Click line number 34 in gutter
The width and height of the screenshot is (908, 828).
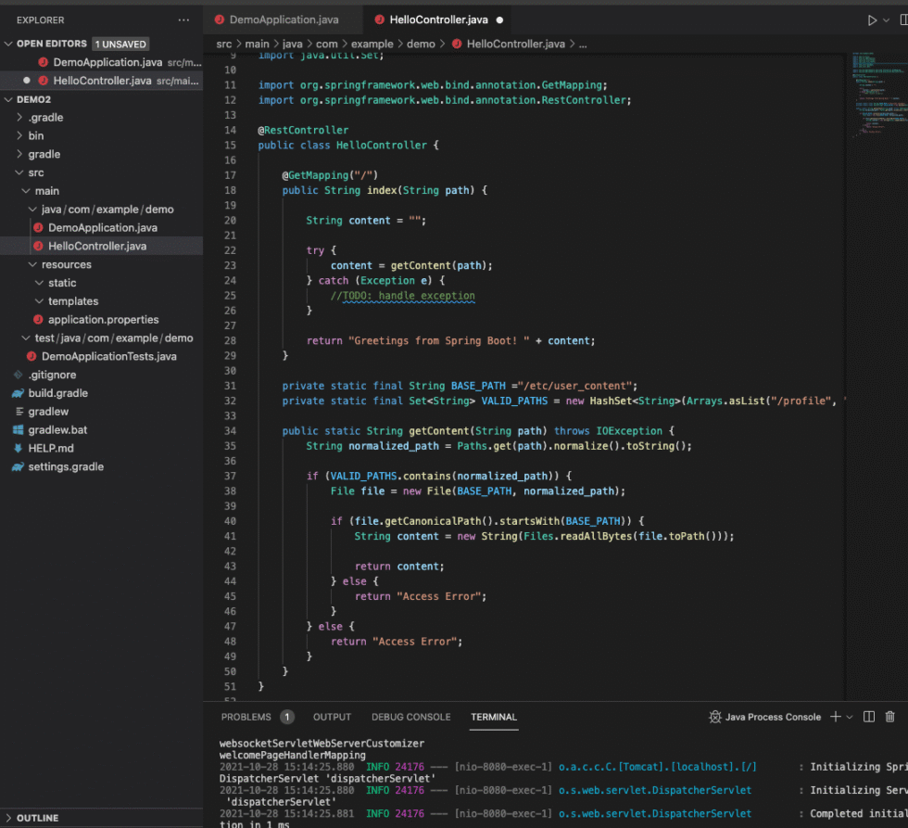[230, 431]
